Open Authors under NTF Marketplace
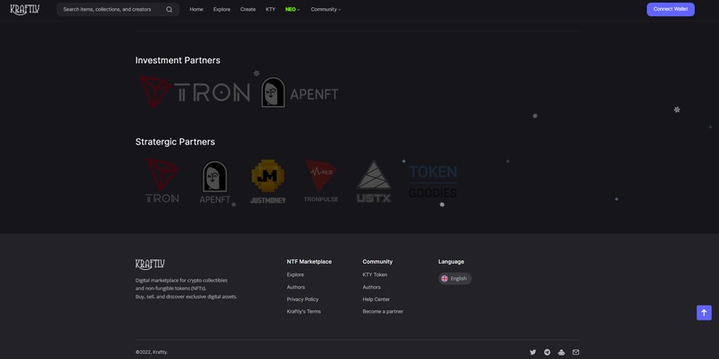The width and height of the screenshot is (719, 359). click(296, 287)
